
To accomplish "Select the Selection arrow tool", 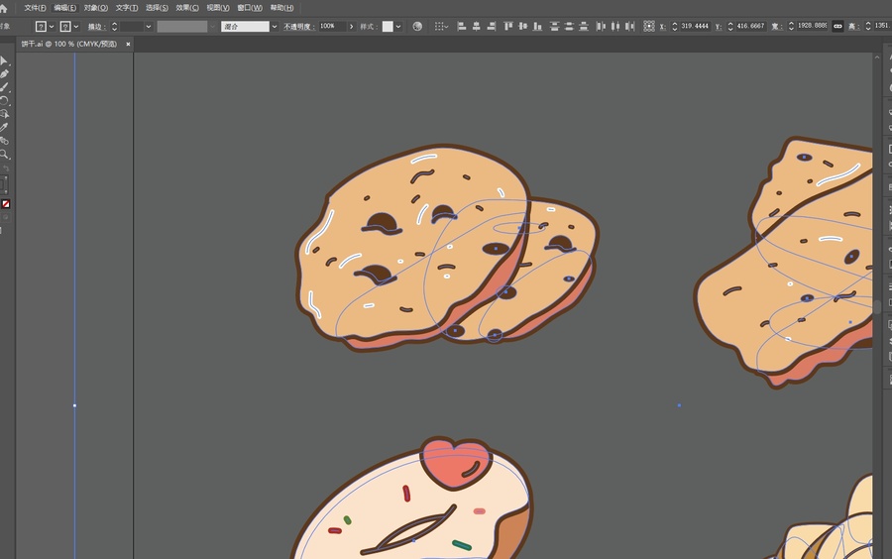I will [4, 60].
